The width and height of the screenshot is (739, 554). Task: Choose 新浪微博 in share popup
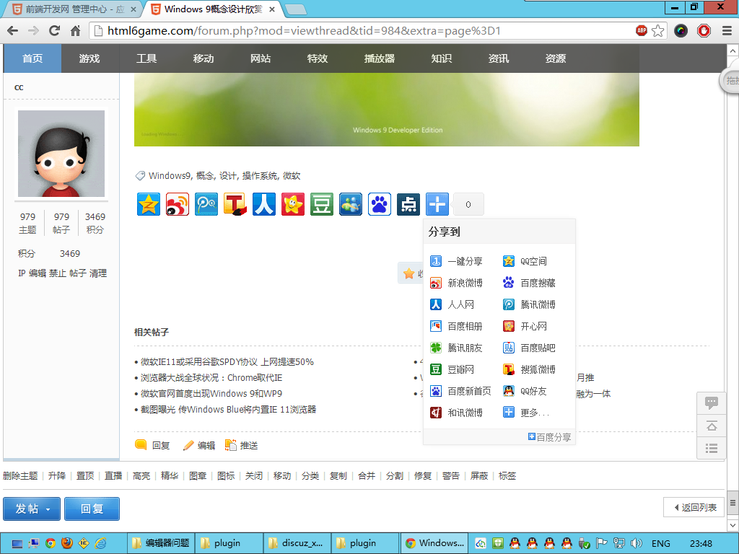click(x=456, y=283)
